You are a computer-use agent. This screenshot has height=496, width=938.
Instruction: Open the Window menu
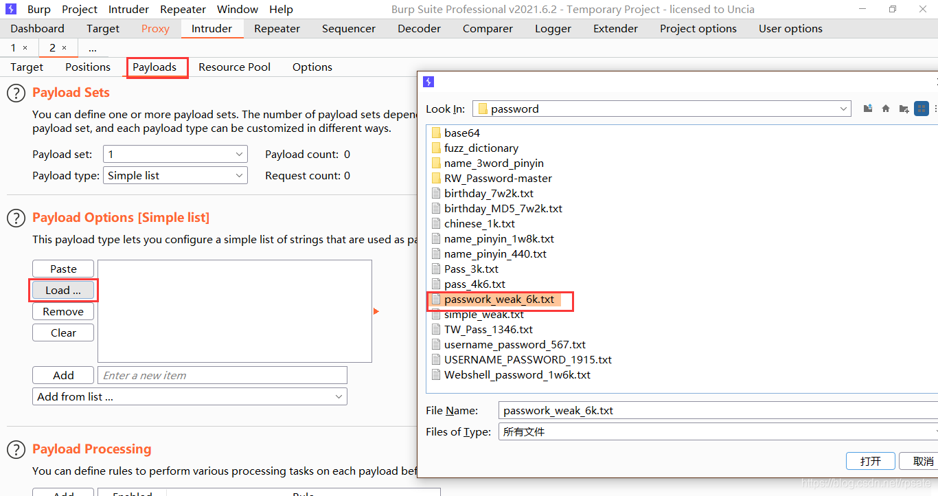pyautogui.click(x=238, y=9)
